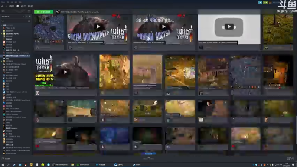Click the ready-to-play filter icon
Image resolution: width=297 pixels, height=167 pixels.
[x=29, y=16]
